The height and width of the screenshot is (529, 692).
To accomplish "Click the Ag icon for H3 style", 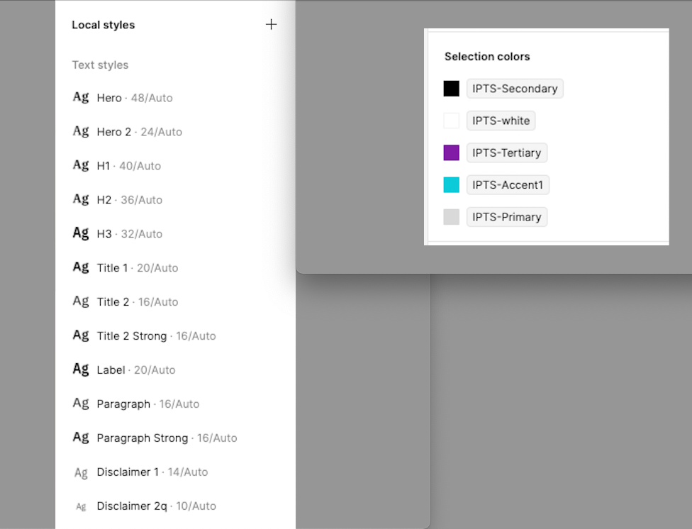I will (x=80, y=233).
